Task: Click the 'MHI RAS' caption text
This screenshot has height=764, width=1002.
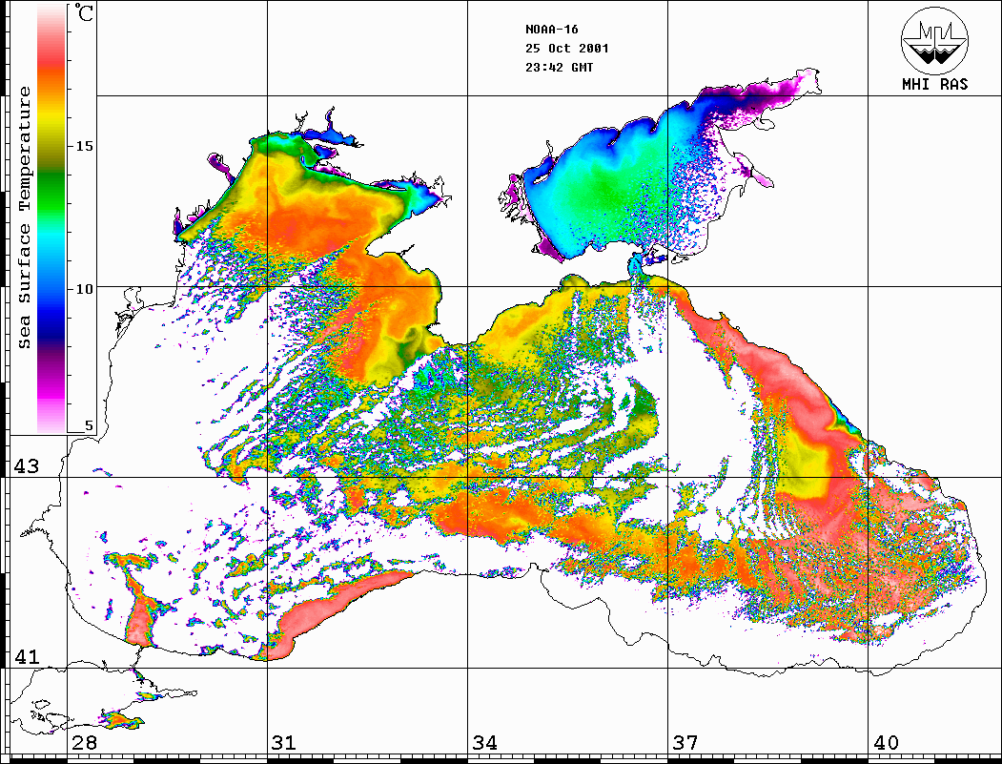Action: [x=934, y=84]
